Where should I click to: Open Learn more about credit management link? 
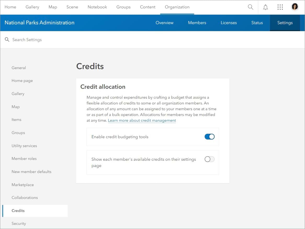click(x=142, y=120)
